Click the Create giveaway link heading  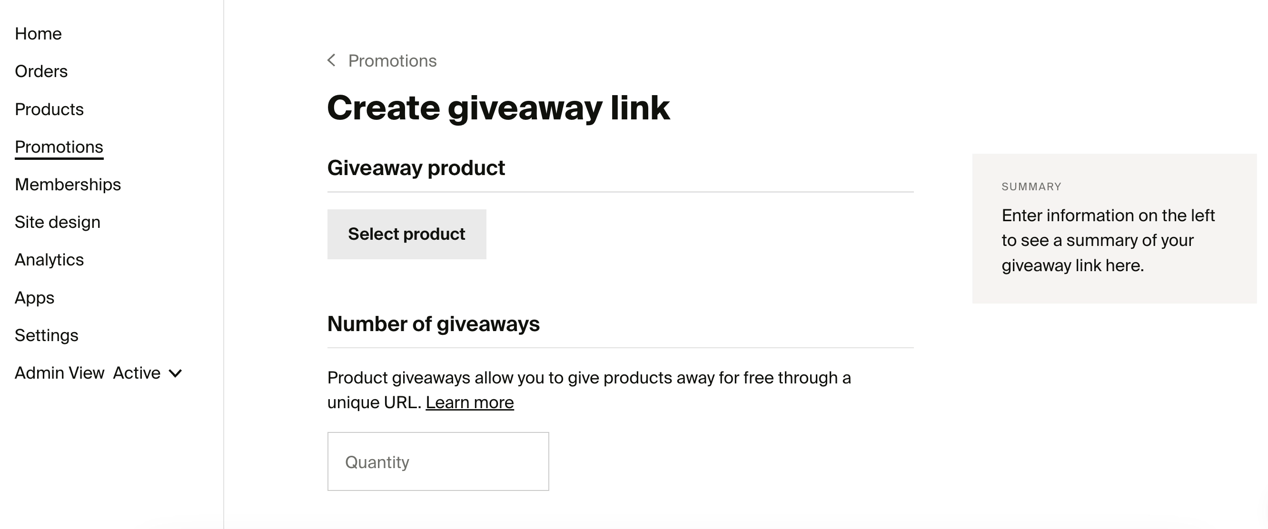(498, 108)
